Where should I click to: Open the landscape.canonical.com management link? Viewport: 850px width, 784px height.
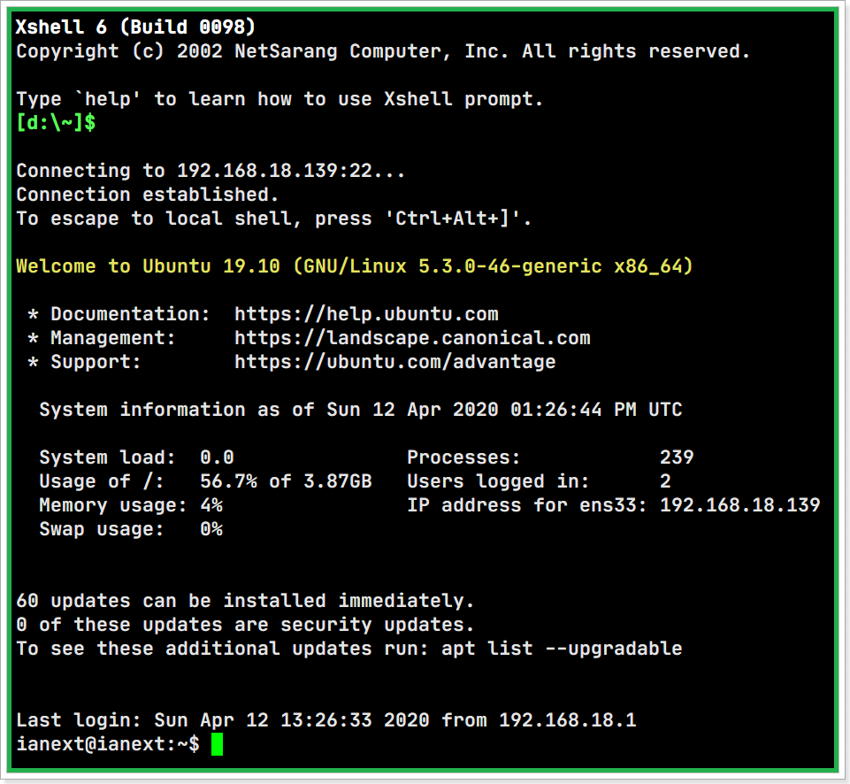tap(412, 338)
